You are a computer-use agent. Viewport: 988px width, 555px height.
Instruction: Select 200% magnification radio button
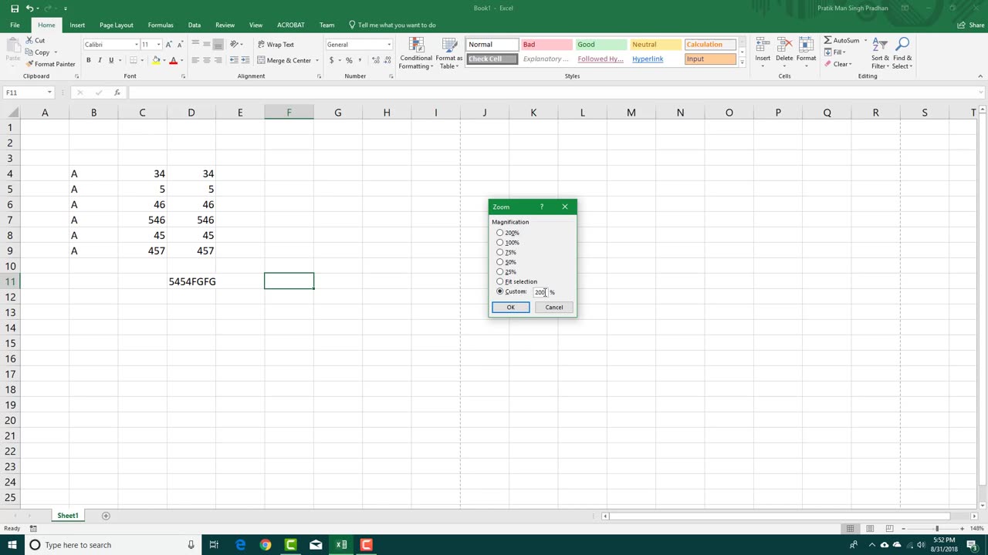500,233
